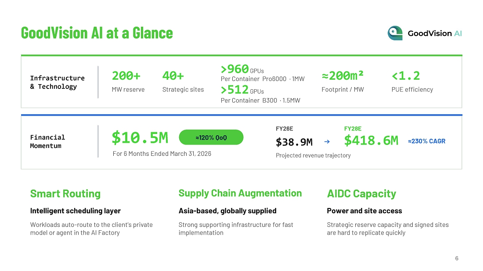Click the >512 GPUs value
This screenshot has width=483, height=271.
pyautogui.click(x=242, y=90)
